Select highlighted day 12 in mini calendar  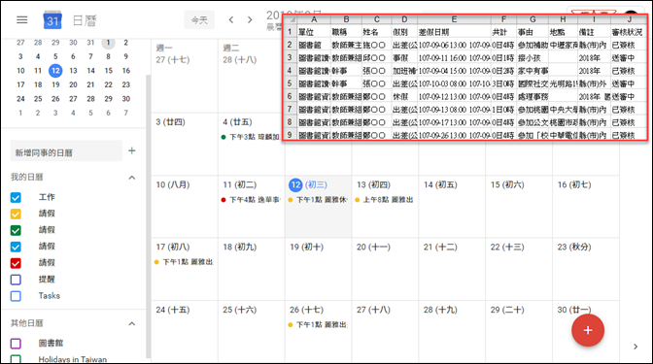pos(55,71)
